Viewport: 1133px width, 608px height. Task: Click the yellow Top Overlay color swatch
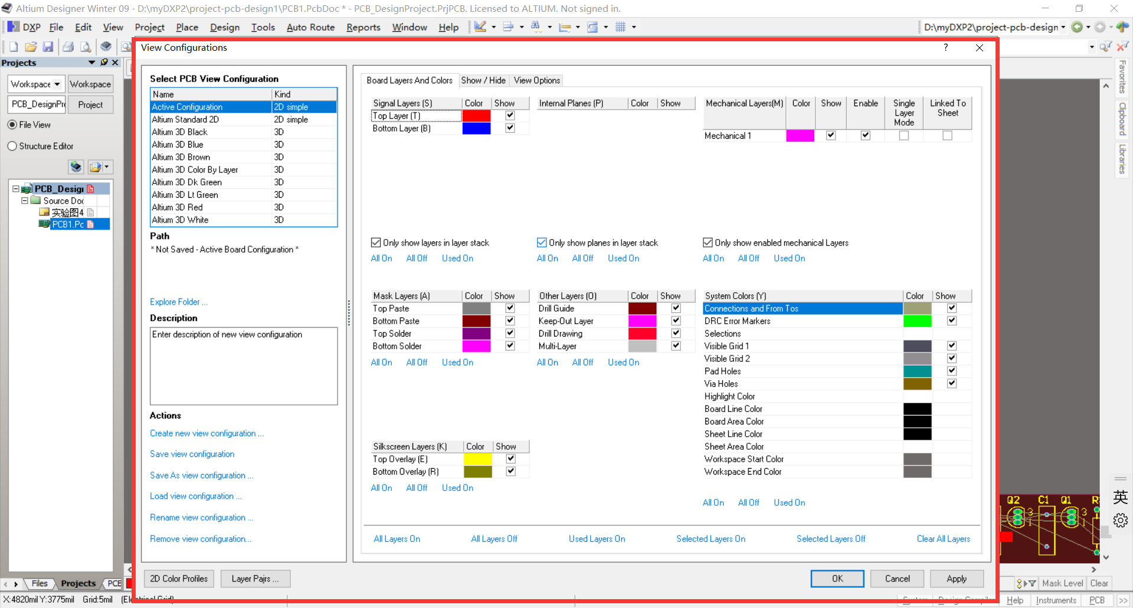coord(478,459)
